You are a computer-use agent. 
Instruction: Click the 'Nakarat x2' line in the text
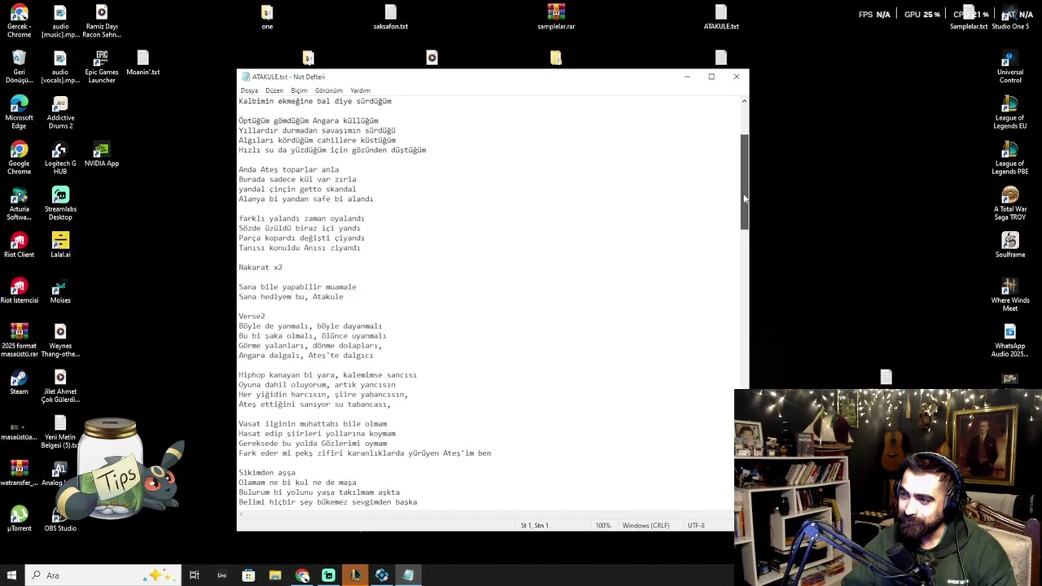point(260,268)
